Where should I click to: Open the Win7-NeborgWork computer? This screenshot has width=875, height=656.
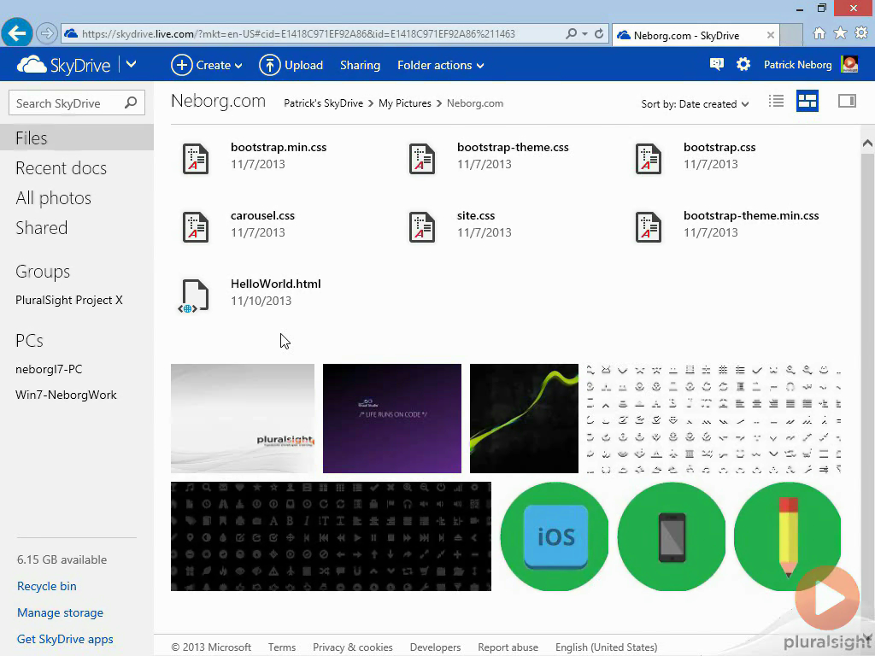[x=66, y=395]
